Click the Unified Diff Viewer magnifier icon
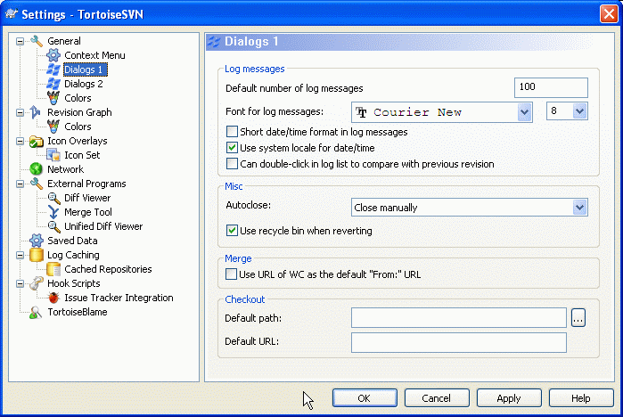Image resolution: width=623 pixels, height=417 pixels. pos(53,226)
